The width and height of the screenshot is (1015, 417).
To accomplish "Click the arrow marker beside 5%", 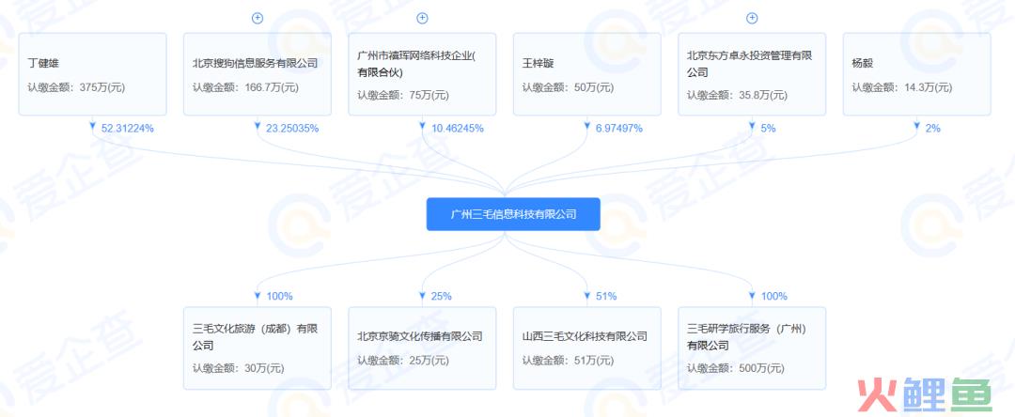I will click(x=752, y=125).
